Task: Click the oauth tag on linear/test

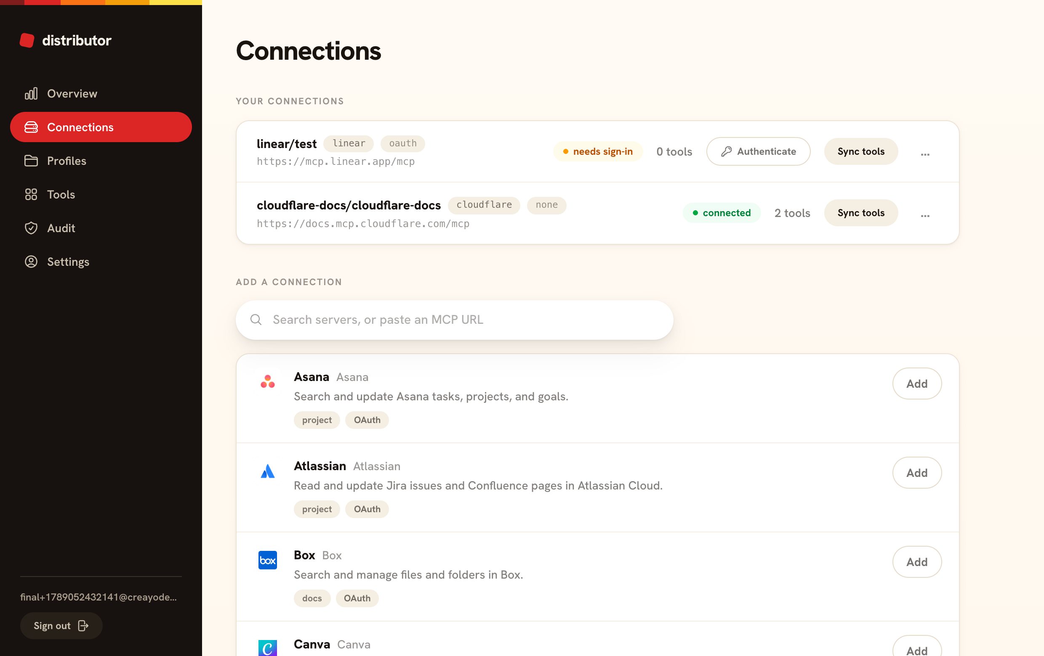Action: point(403,143)
